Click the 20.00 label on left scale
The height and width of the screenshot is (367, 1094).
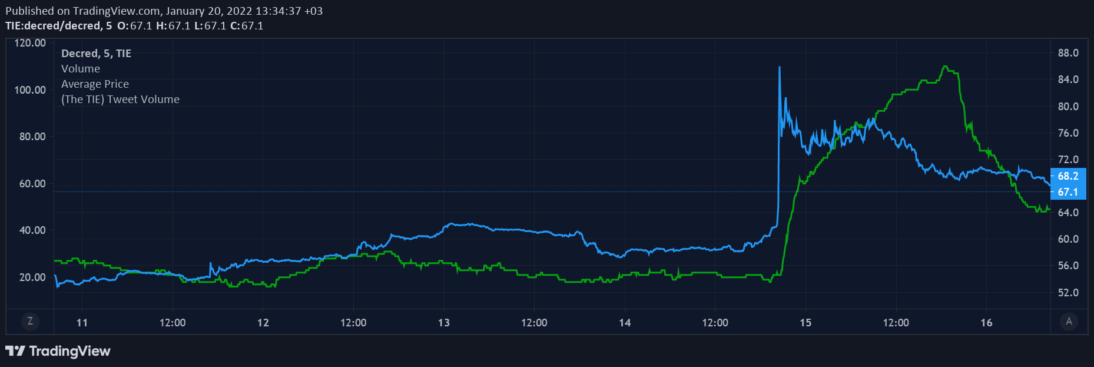tap(32, 277)
